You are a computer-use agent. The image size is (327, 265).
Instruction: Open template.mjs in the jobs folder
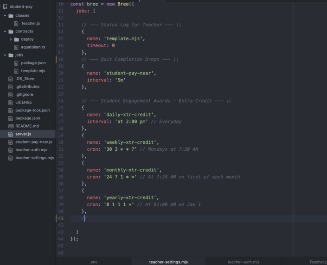point(33,71)
